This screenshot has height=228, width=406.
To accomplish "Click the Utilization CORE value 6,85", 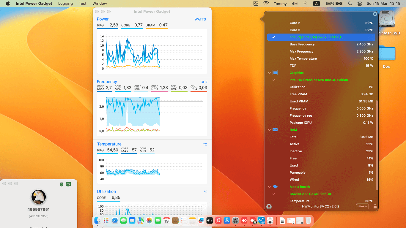I will 116,197.
